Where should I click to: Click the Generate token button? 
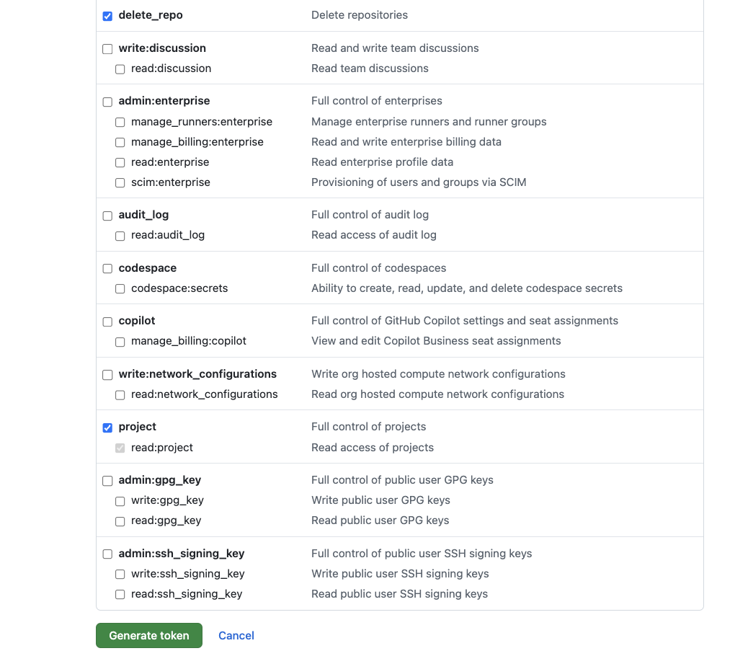click(149, 636)
